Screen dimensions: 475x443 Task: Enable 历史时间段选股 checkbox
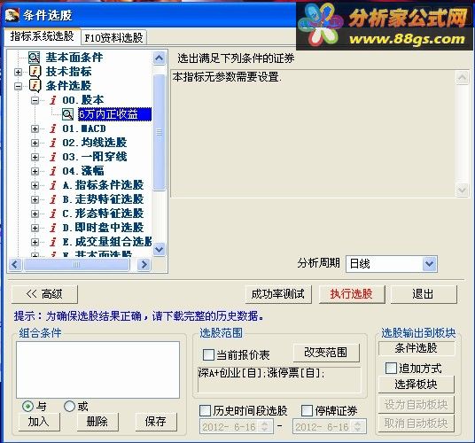pyautogui.click(x=205, y=410)
